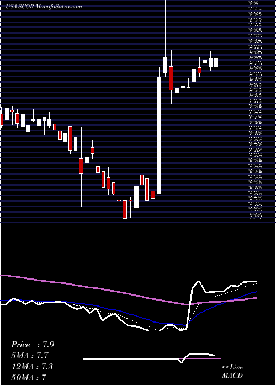Click the tallest white breakout candlestick
Image resolution: width=276 pixels, height=386 pixels.
159,136
